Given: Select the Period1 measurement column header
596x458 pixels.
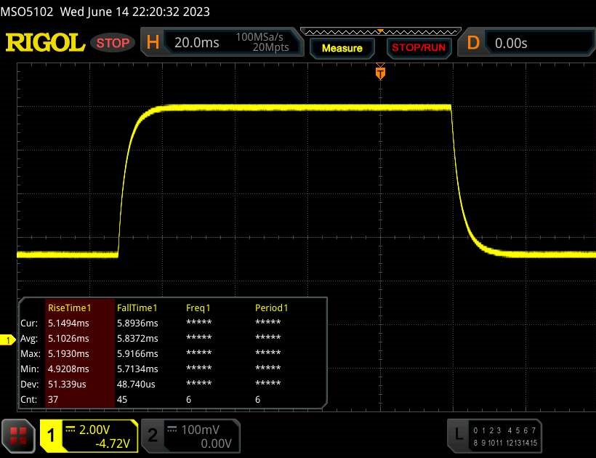Looking at the screenshot, I should (271, 308).
